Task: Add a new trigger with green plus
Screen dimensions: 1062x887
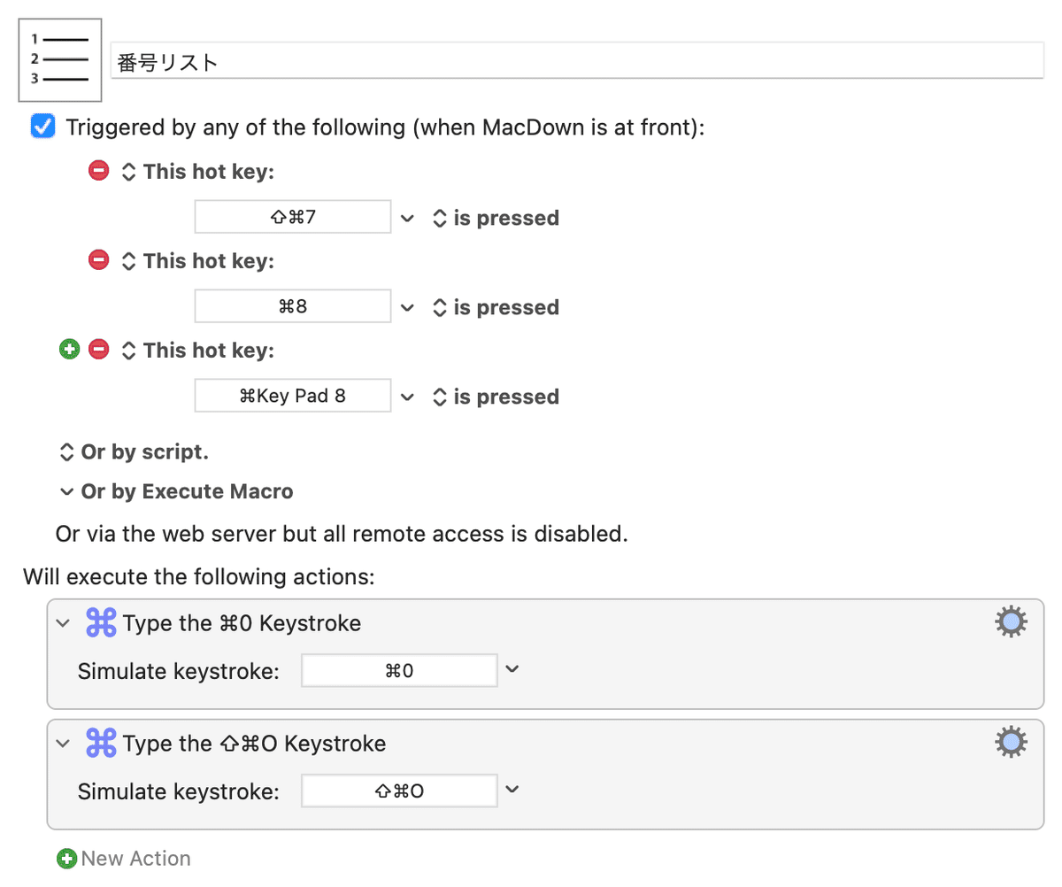Action: tap(69, 350)
